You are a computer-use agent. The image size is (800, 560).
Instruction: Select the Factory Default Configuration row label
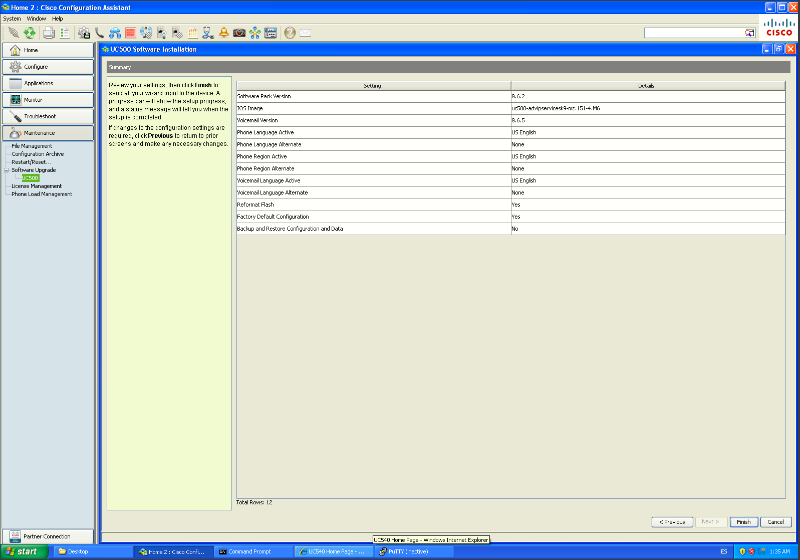(273, 217)
